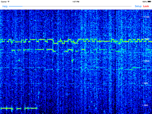Tap the red Lock button
This screenshot has height=114, width=152.
point(146,6)
